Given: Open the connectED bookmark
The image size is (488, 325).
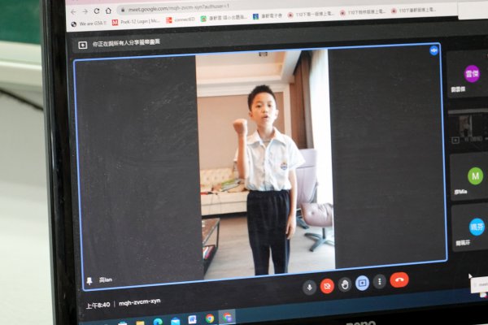Looking at the screenshot, I should 181,19.
